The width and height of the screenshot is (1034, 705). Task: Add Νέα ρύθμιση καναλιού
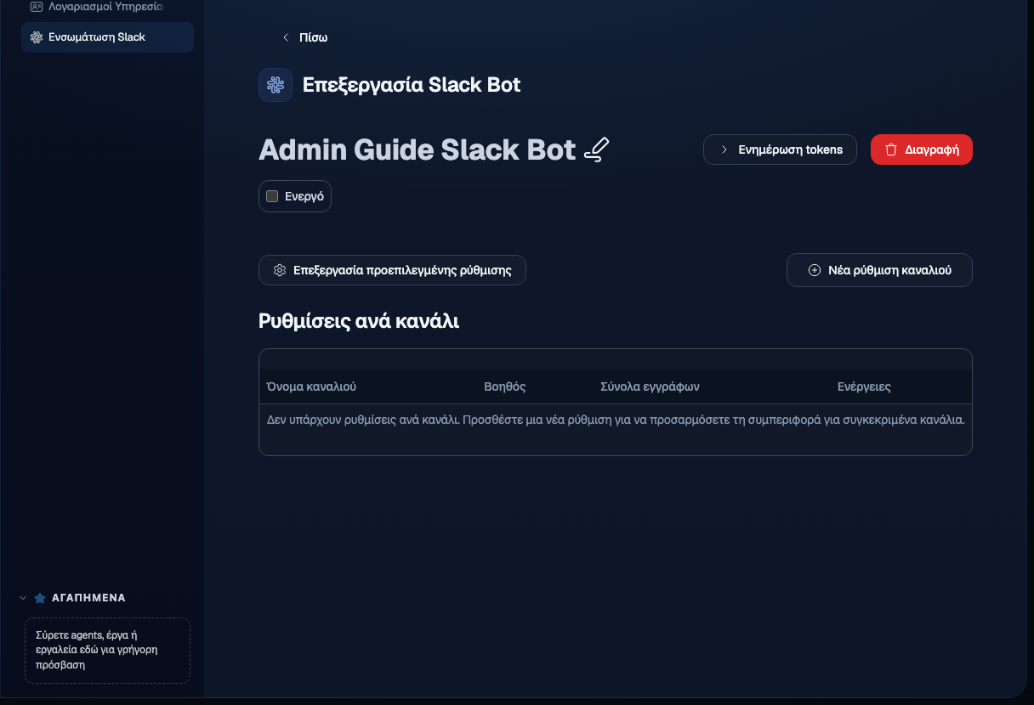pos(879,270)
